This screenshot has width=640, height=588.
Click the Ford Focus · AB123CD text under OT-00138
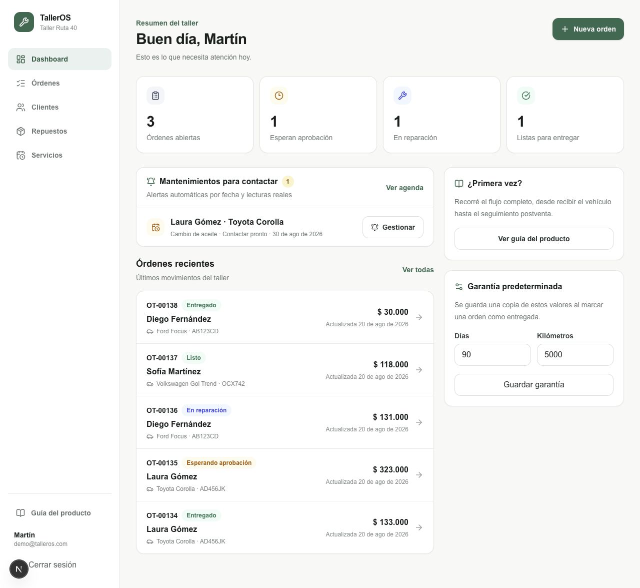187,331
